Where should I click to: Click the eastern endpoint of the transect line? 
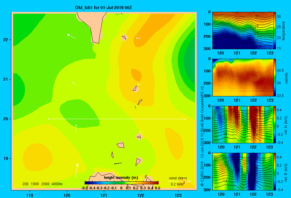click(186, 119)
